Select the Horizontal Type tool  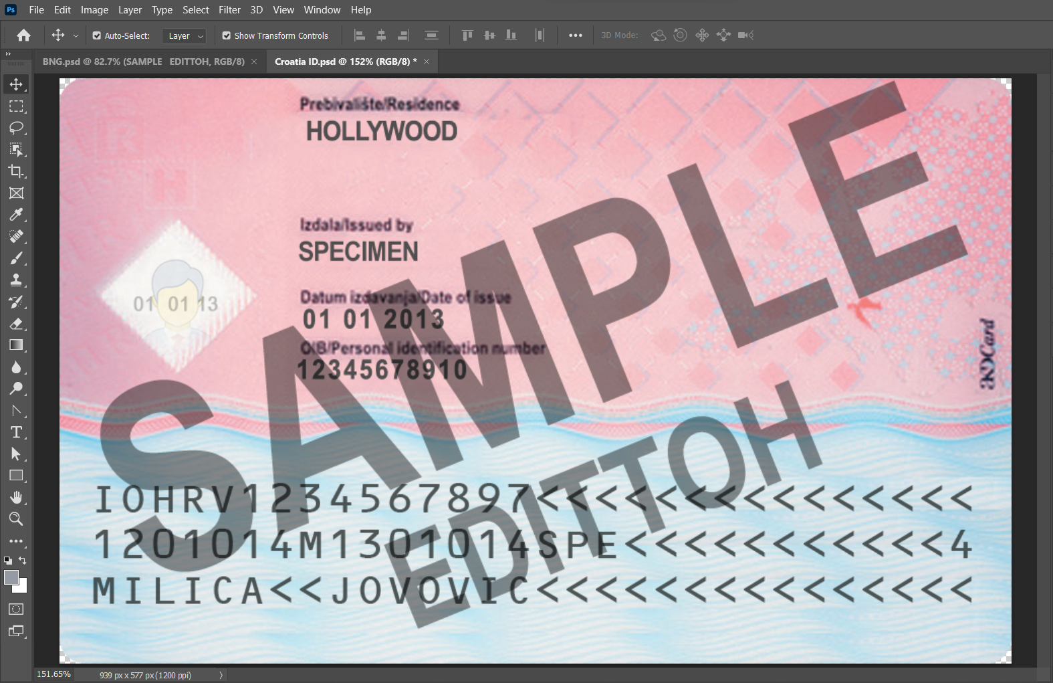click(16, 432)
